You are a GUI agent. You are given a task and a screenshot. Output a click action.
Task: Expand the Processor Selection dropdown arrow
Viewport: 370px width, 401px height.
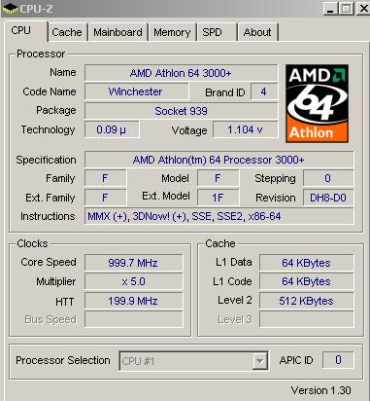click(259, 361)
